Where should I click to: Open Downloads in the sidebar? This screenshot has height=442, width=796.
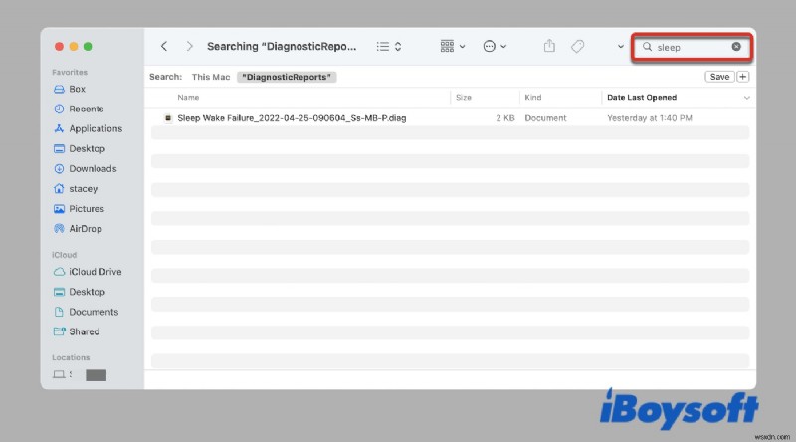point(93,168)
